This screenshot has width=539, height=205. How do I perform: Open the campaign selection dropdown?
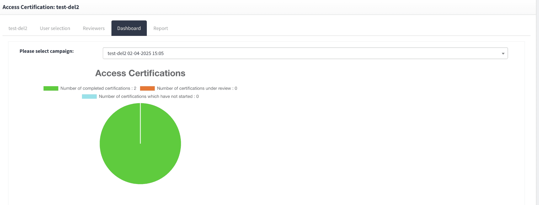point(305,53)
